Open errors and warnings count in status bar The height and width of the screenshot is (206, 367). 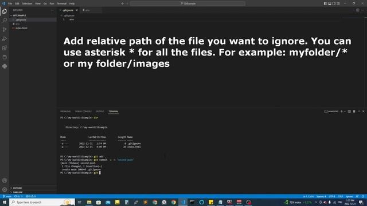tap(30, 196)
